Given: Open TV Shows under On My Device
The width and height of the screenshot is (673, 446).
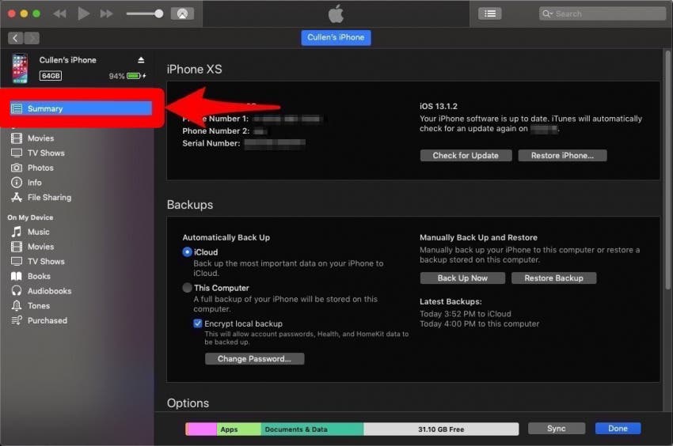Looking at the screenshot, I should click(x=46, y=262).
